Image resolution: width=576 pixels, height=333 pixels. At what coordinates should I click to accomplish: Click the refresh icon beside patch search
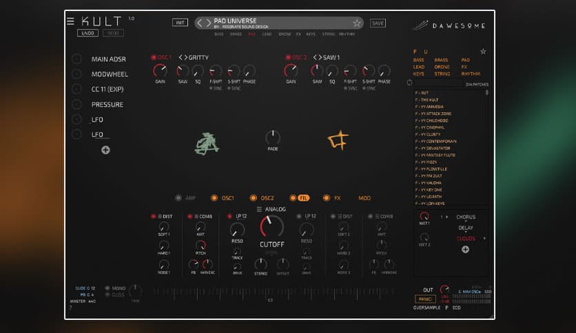pyautogui.click(x=409, y=83)
